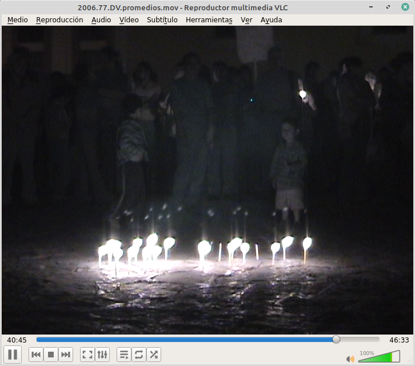
Task: Open the Audio menu
Action: coord(101,20)
